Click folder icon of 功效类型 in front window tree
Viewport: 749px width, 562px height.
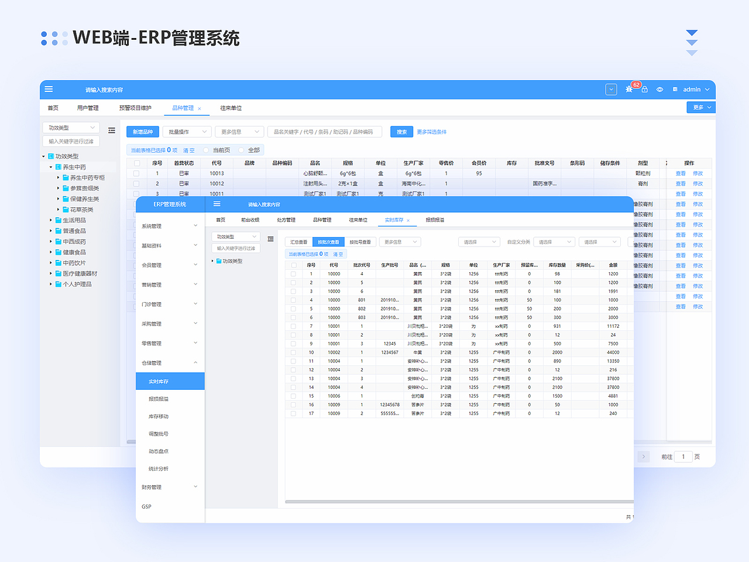click(x=219, y=261)
